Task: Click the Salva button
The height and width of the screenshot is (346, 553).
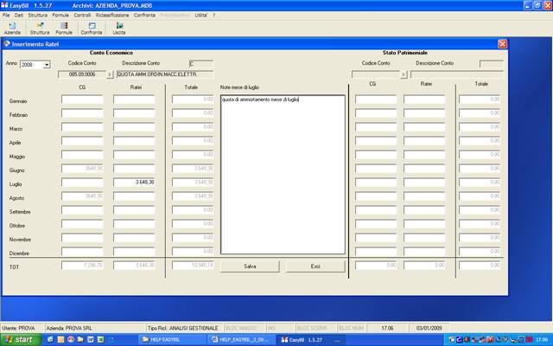Action: pyautogui.click(x=250, y=266)
